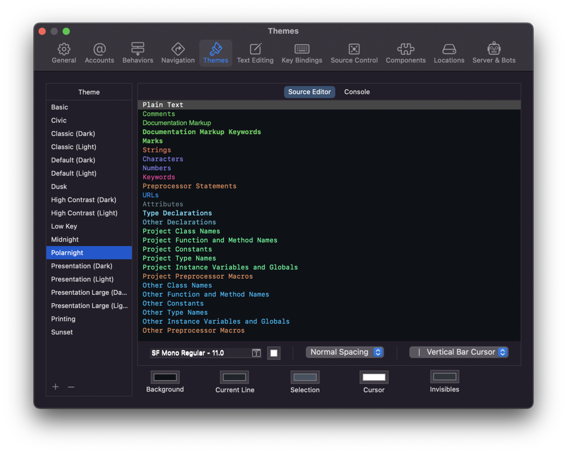Select the Source Control icon
567x453 pixels.
(x=354, y=52)
